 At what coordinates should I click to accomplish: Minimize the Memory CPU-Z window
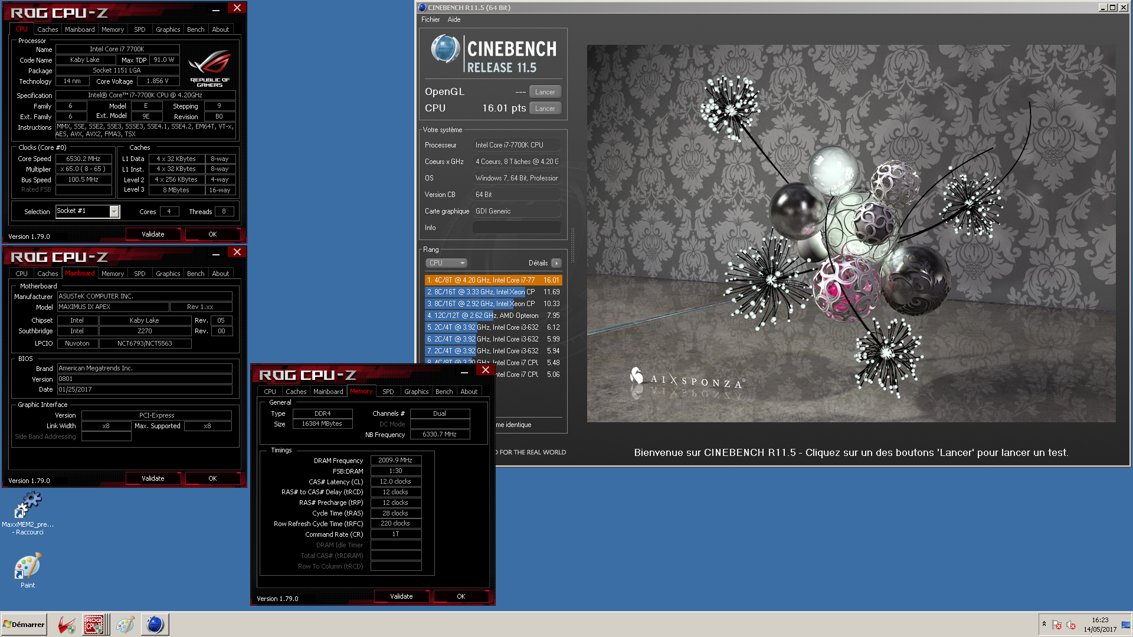point(464,372)
